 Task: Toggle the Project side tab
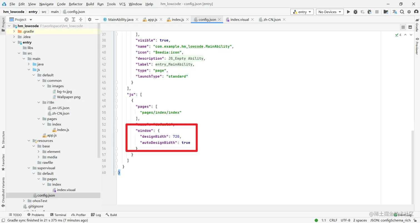point(3,25)
